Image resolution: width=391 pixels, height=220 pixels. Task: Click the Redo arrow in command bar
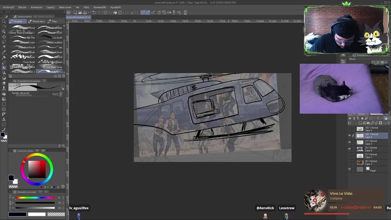click(x=100, y=13)
